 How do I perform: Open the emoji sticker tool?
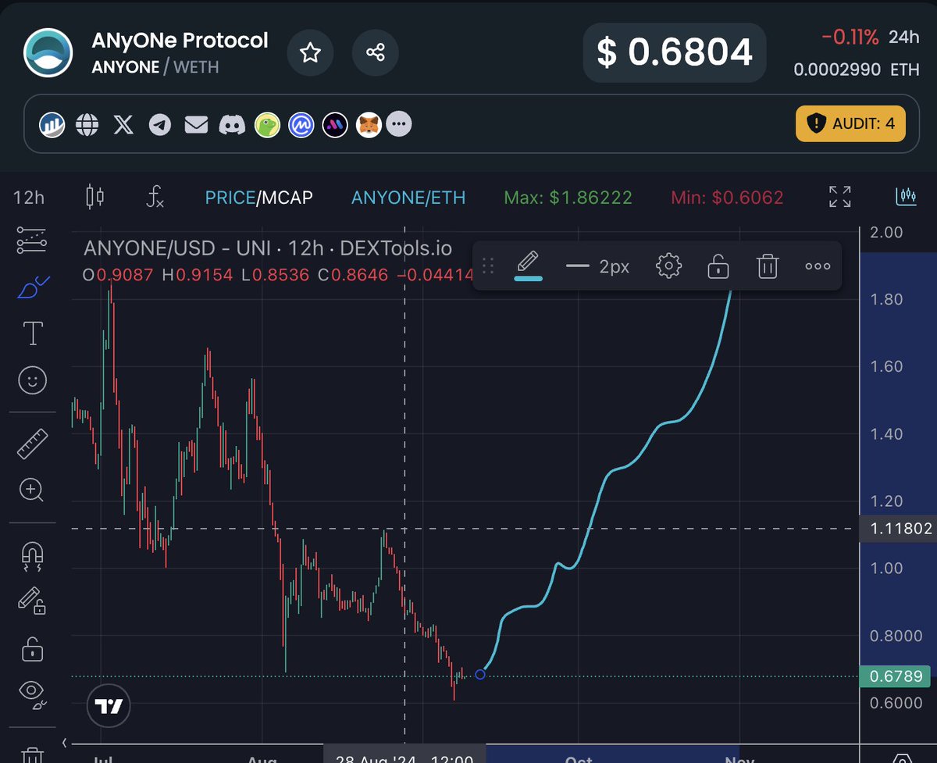32,380
